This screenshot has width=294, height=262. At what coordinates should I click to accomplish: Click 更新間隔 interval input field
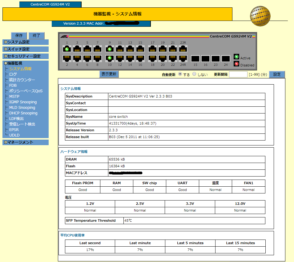click(x=238, y=74)
